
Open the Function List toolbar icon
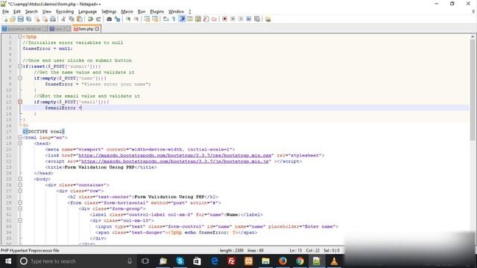[x=206, y=19]
